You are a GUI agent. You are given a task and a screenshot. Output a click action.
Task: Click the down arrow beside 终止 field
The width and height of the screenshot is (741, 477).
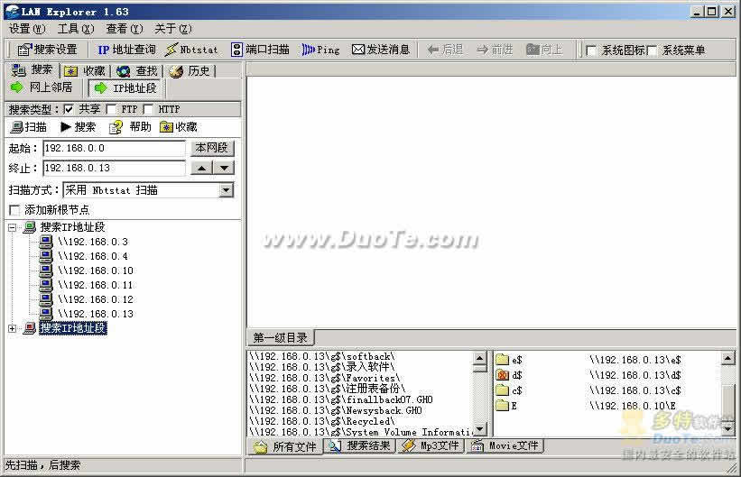tap(224, 168)
